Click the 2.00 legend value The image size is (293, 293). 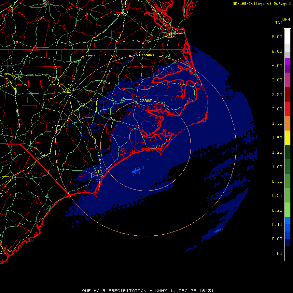coord(277,109)
